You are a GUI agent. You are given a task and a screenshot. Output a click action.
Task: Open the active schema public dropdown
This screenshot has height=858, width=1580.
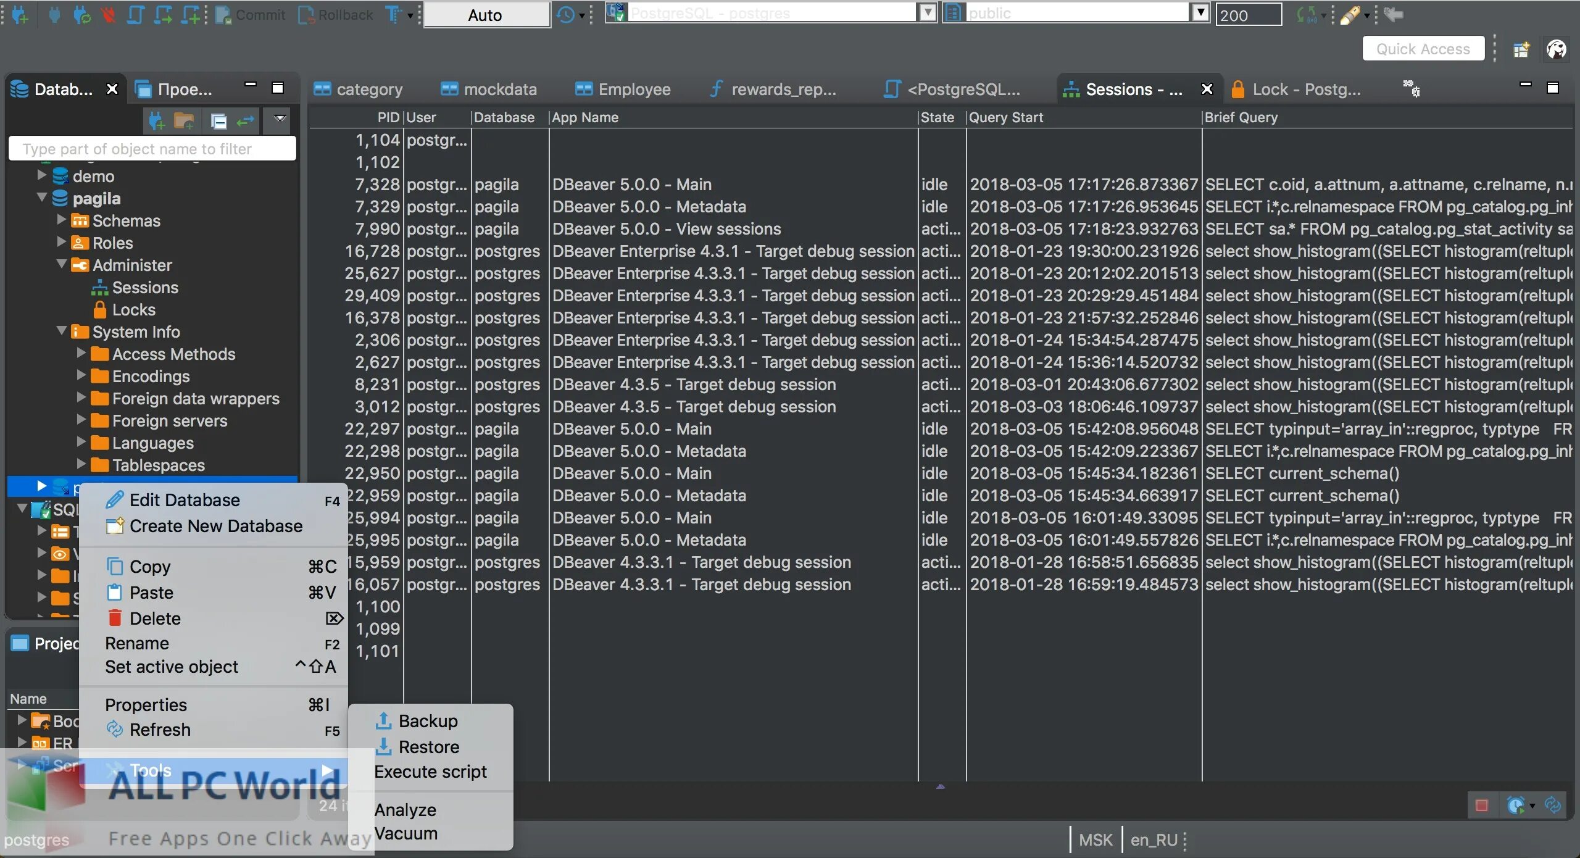[x=1200, y=12]
